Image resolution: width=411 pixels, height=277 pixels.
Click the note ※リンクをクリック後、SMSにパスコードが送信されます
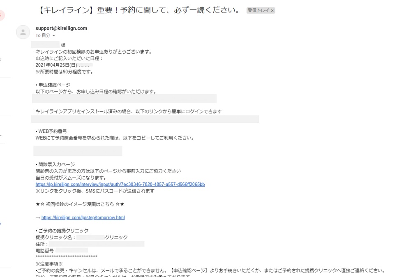[95, 191]
